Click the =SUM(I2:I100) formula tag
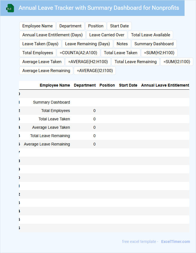 click(x=177, y=62)
